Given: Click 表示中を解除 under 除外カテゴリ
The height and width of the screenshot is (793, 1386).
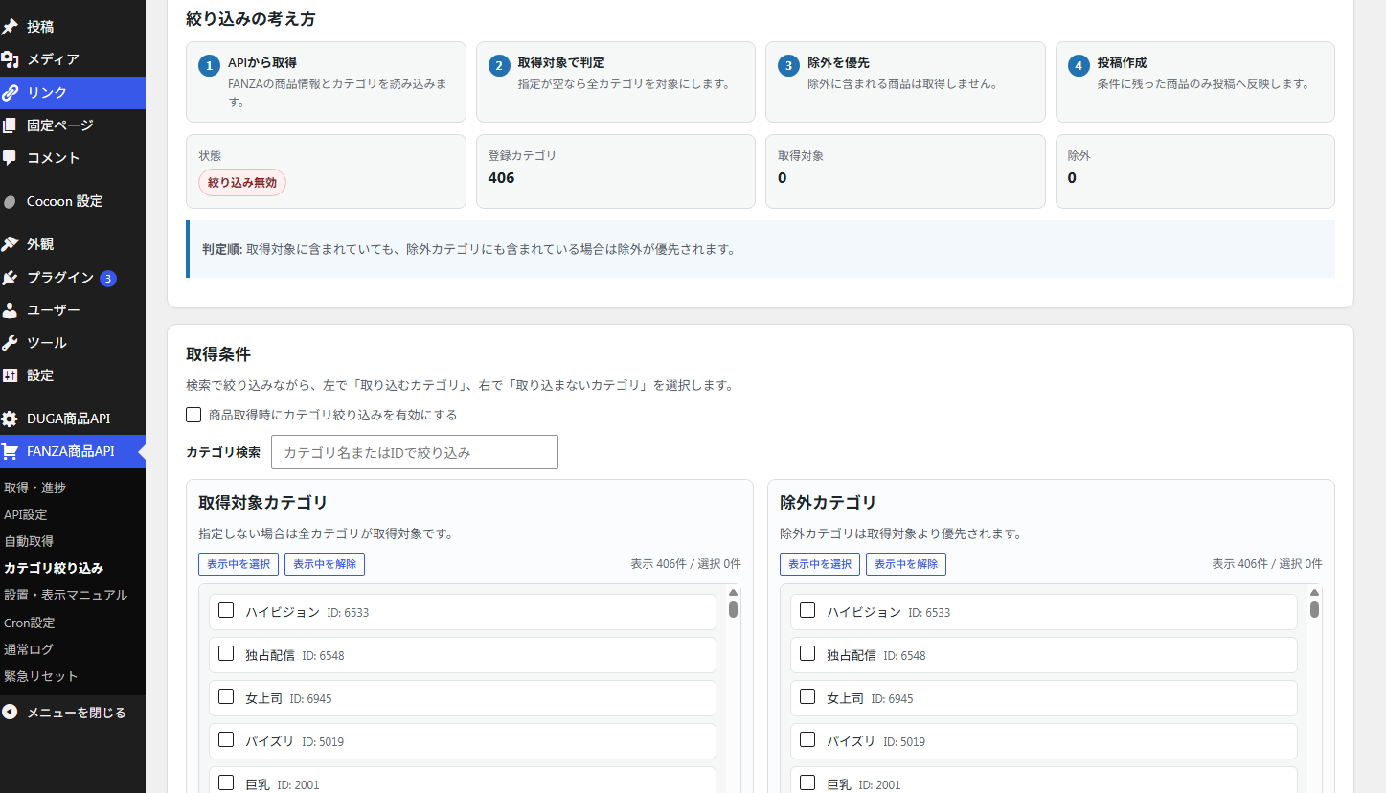Looking at the screenshot, I should [906, 564].
